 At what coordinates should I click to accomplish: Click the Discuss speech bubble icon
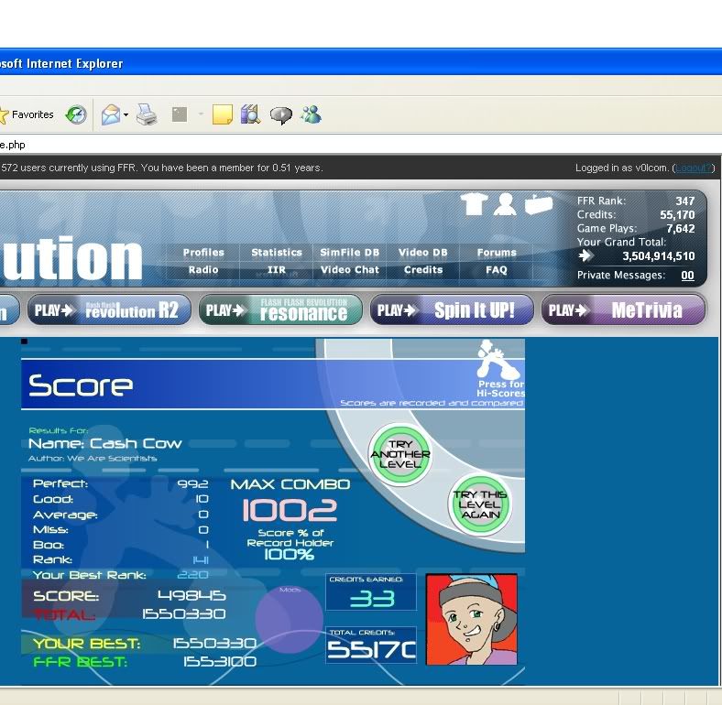click(281, 115)
